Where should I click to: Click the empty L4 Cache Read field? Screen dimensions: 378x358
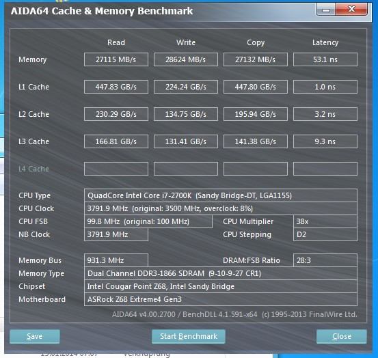coord(116,169)
